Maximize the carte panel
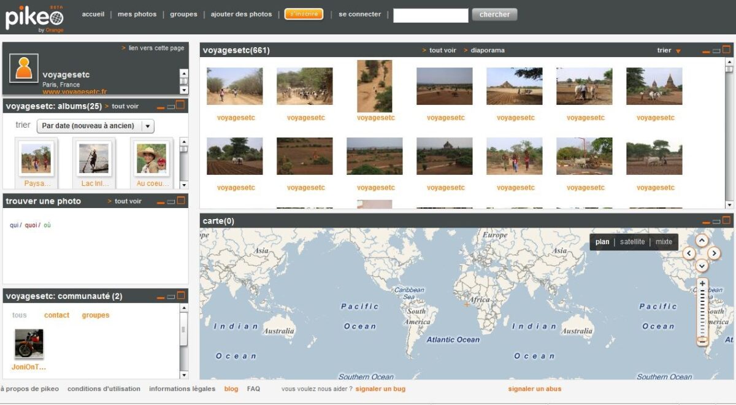Viewport: 736px width, 405px height. 727,220
